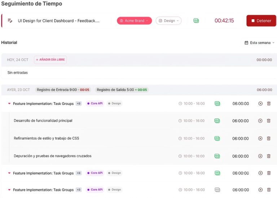Click the day total 00:00:00 in the HOY header

pos(264,60)
